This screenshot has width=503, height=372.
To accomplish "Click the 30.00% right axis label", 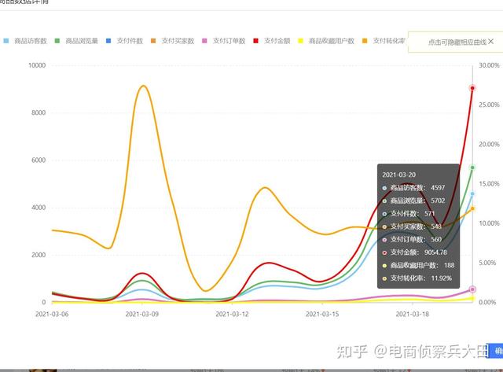I will tap(489, 65).
